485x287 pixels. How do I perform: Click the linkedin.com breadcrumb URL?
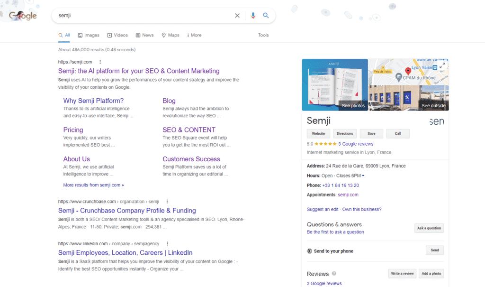[x=108, y=244]
